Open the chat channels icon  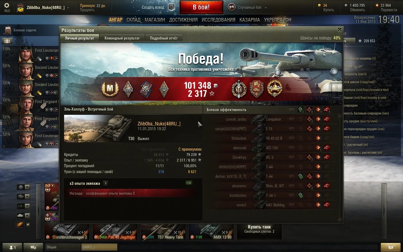33,248
